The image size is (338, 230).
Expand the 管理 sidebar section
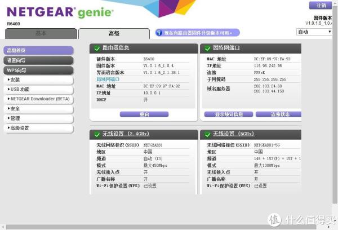point(39,118)
